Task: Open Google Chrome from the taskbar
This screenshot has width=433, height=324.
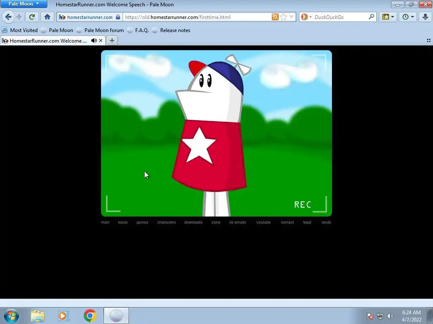Action: pos(90,316)
